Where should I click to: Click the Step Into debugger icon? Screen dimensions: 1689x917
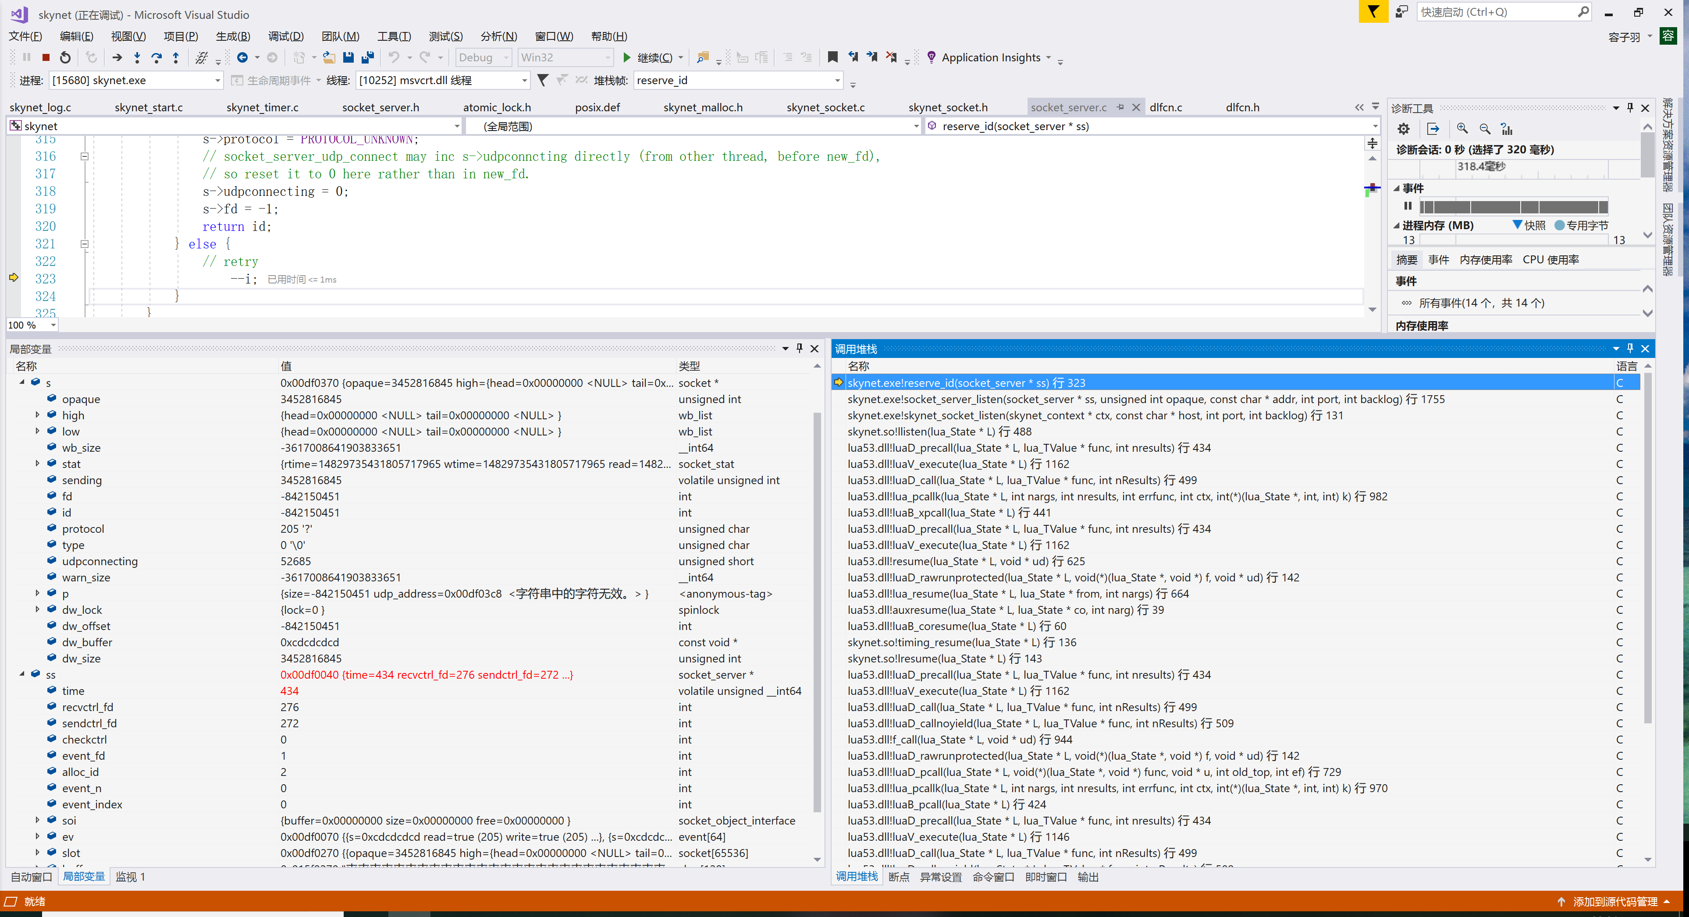click(x=137, y=57)
